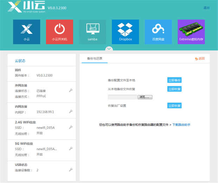The image size is (218, 183).
Task: Open the 下载路由助手 link
Action: tap(181, 124)
